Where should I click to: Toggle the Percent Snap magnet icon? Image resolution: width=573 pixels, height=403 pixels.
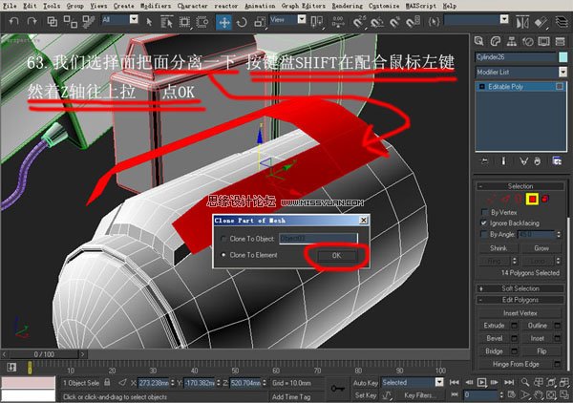tap(394, 22)
